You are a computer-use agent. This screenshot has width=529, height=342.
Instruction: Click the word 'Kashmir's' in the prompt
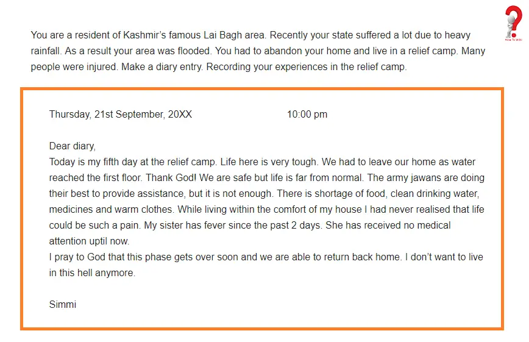(x=144, y=35)
